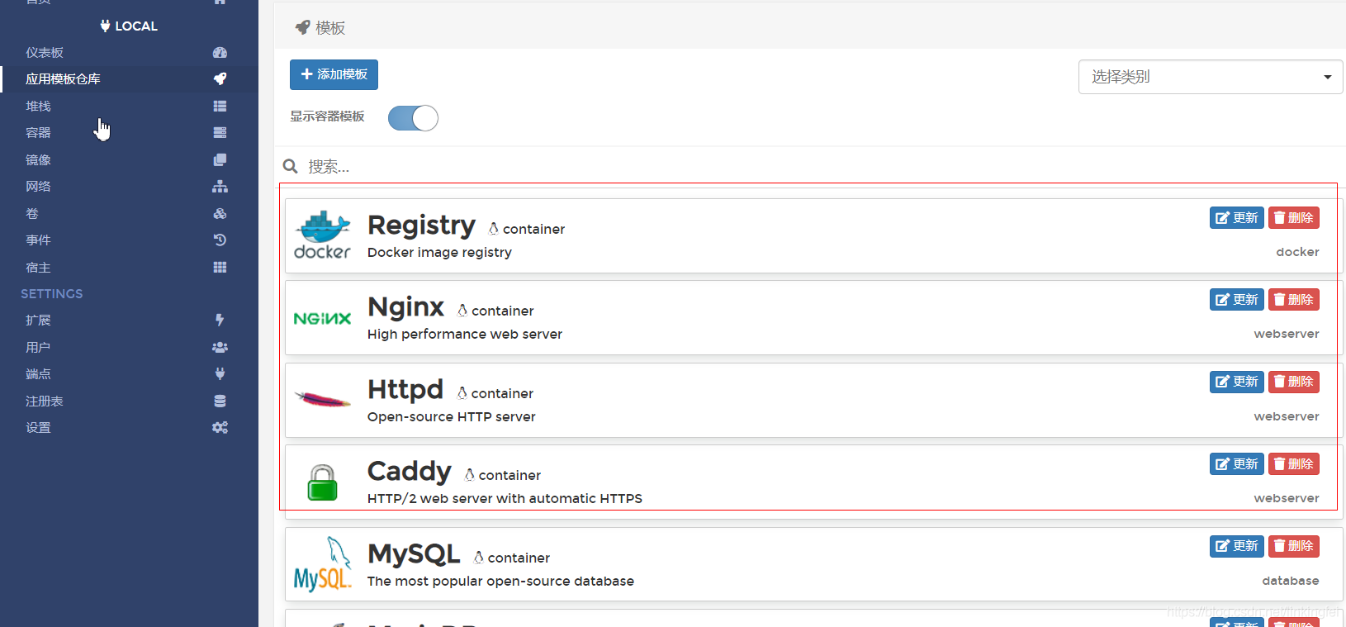This screenshot has width=1346, height=627.
Task: Click the 用户 users group icon
Action: tap(220, 347)
